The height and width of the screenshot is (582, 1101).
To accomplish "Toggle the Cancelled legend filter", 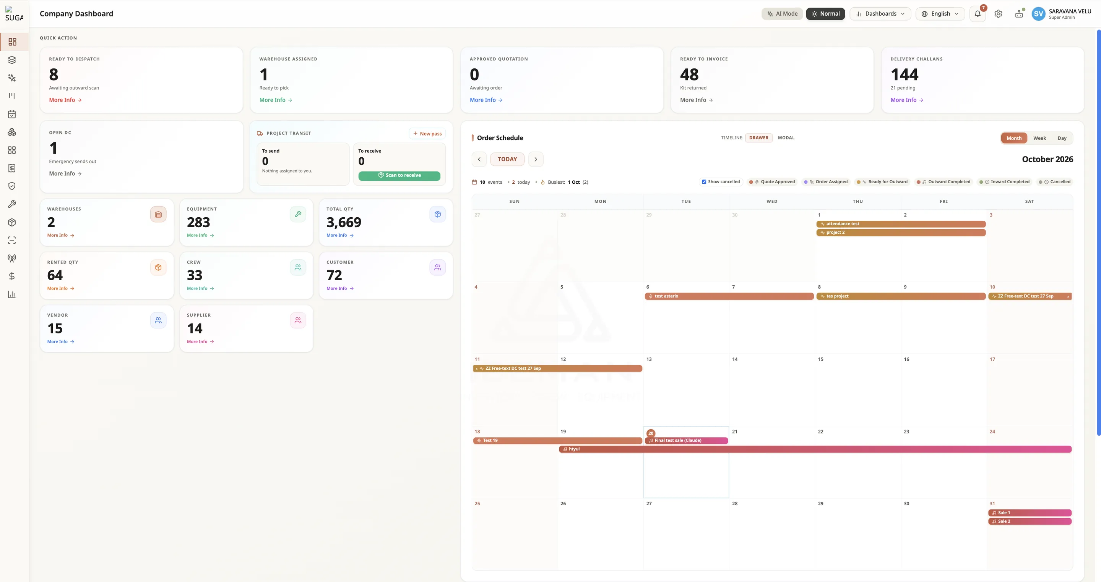I will click(x=1054, y=182).
